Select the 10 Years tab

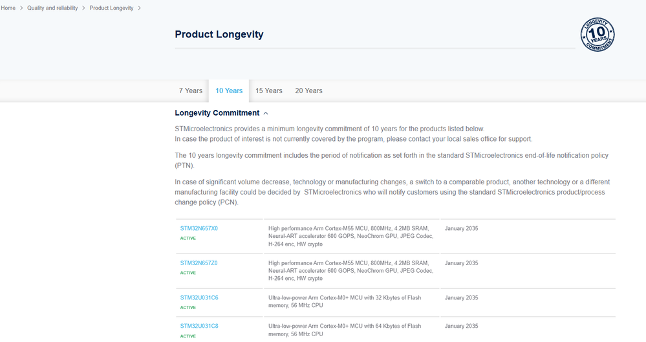click(x=229, y=91)
